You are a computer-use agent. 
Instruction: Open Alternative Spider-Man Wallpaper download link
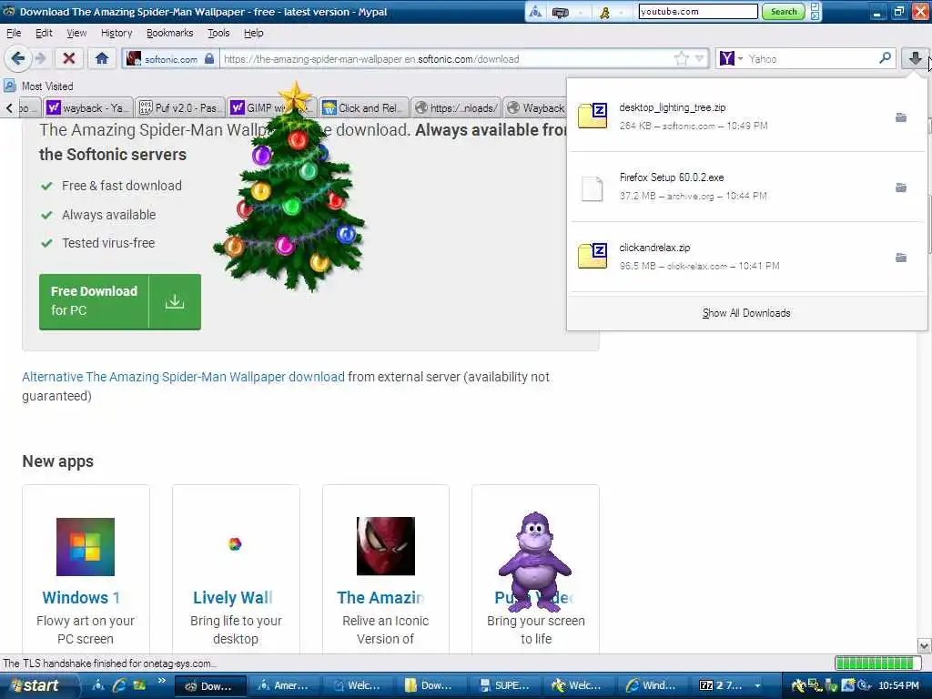tap(183, 377)
